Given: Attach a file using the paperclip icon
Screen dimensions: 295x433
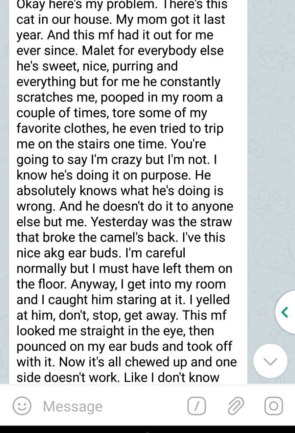Looking at the screenshot, I should pyautogui.click(x=235, y=406).
